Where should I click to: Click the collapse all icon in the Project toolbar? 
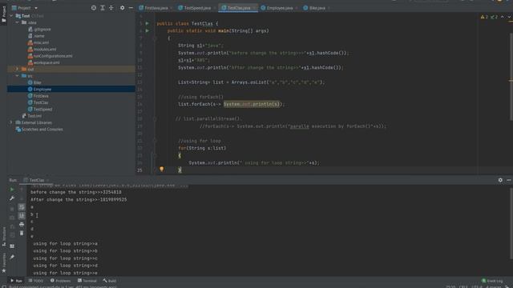pyautogui.click(x=111, y=8)
